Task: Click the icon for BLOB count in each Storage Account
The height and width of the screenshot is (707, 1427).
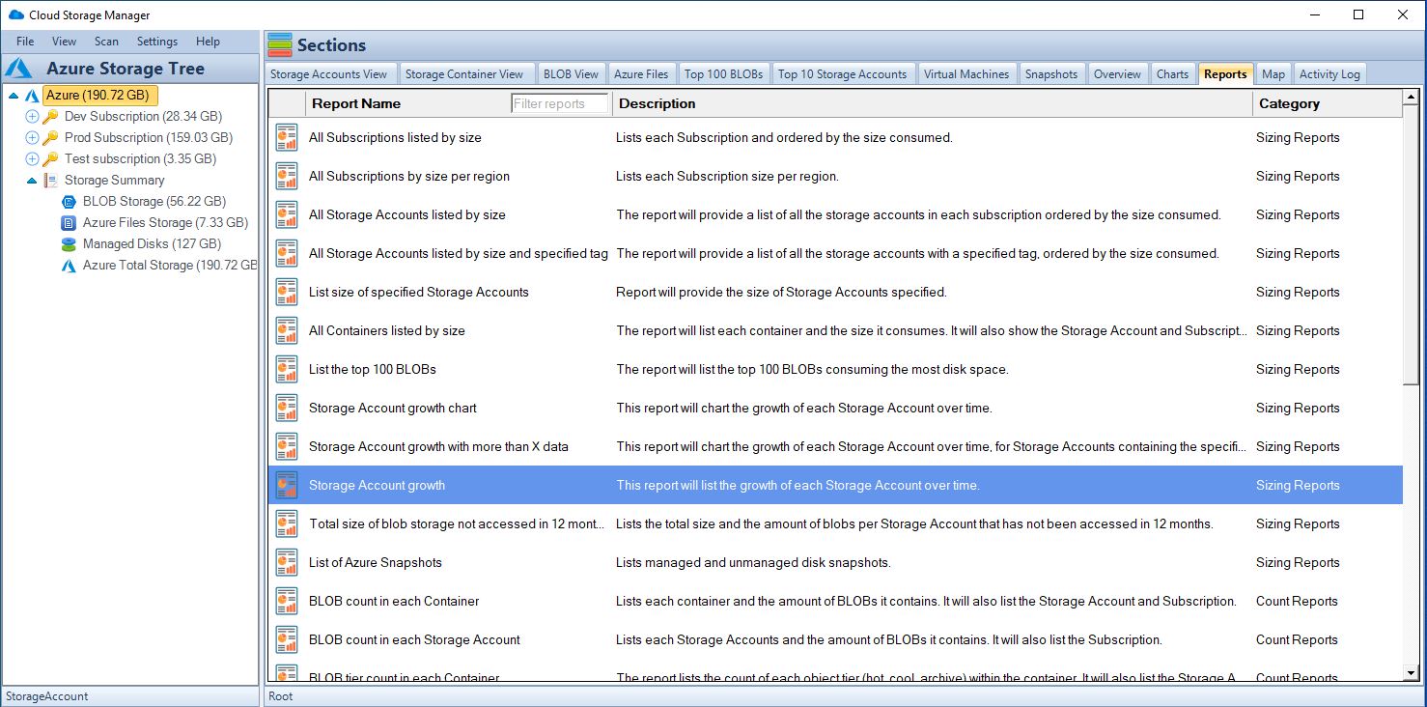Action: [287, 639]
